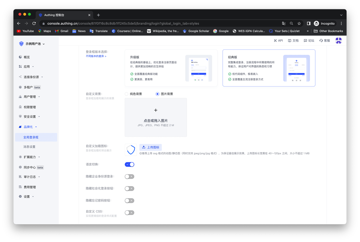Open the 不同版本的差异 link
This screenshot has height=242, width=360.
pyautogui.click(x=96, y=56)
